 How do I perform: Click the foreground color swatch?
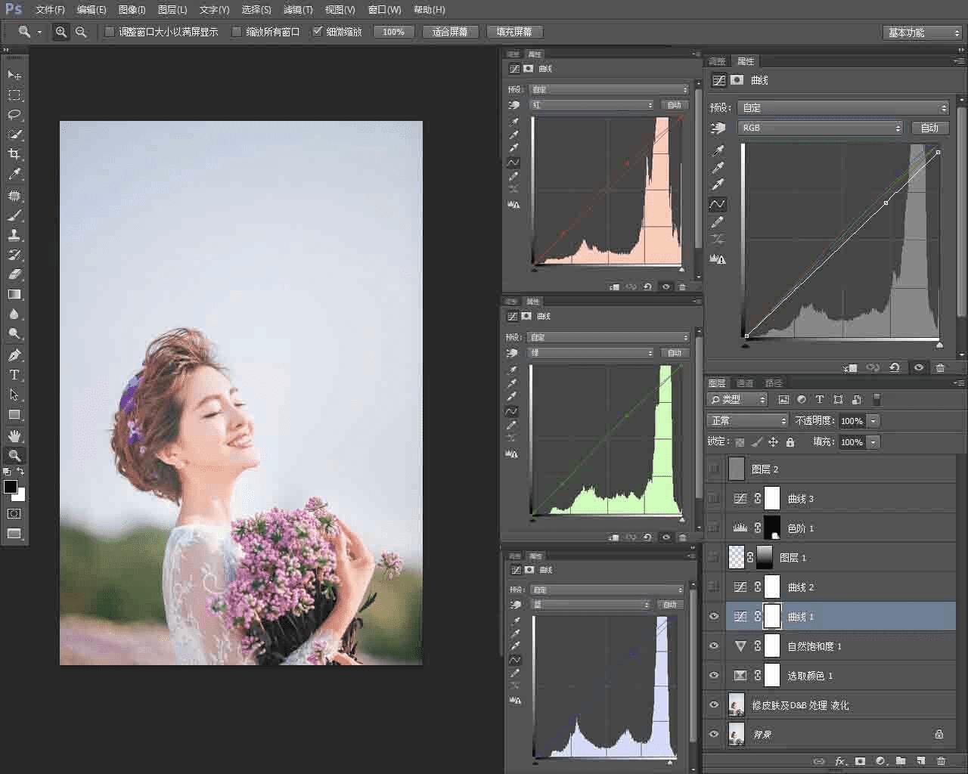tap(11, 487)
